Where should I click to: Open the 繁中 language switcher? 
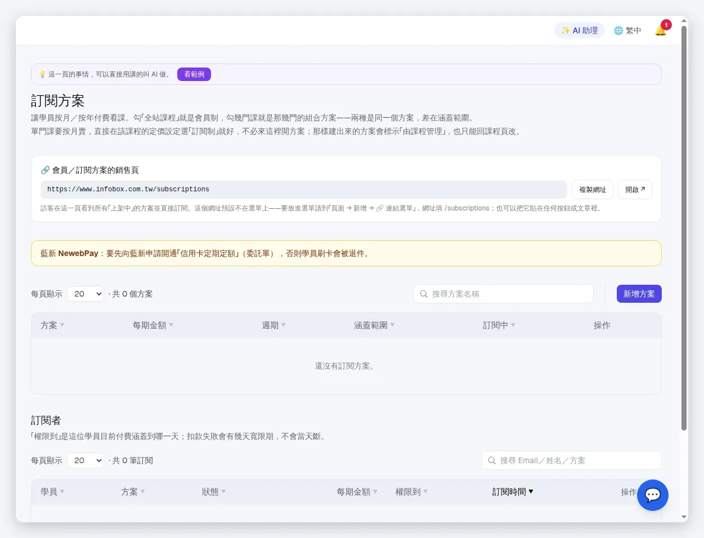click(627, 30)
